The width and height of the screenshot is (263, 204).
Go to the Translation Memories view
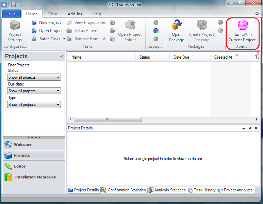[34, 177]
